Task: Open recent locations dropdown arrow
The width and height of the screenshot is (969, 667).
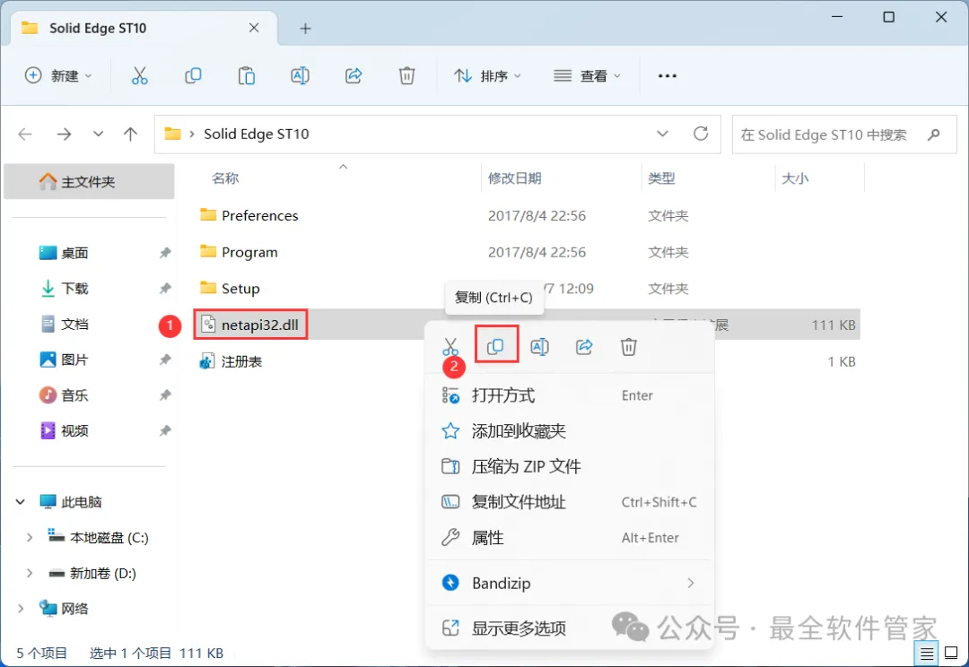Action: pos(98,134)
